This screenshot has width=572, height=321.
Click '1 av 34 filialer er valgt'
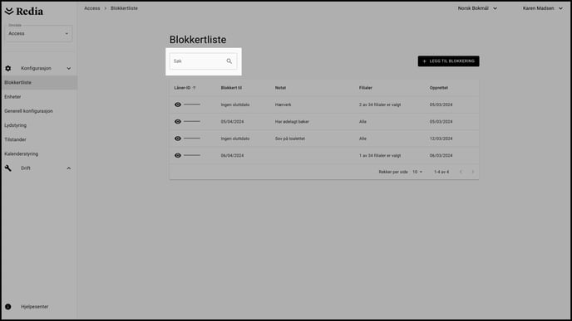tap(380, 155)
